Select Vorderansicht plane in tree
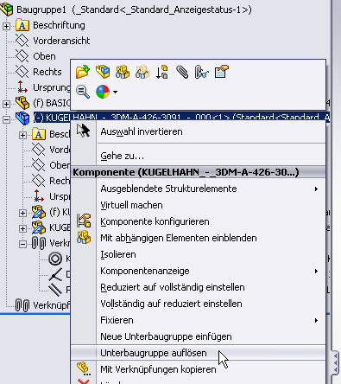The image size is (341, 384). pyautogui.click(x=61, y=41)
